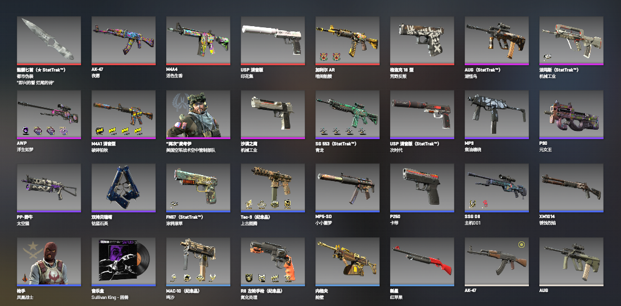Choose the "两次"麦考伊 agent
The width and height of the screenshot is (621, 306).
point(198,115)
